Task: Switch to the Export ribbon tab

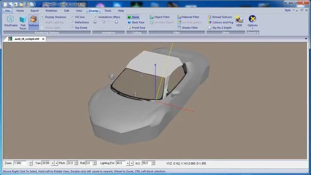Action: [x=35, y=11]
